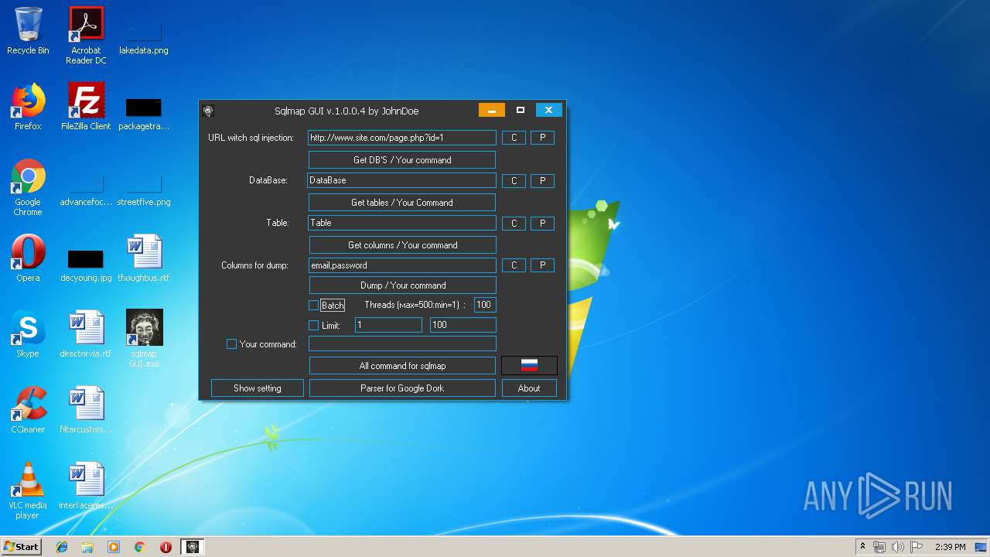990x557 pixels.
Task: Open VLC media player shortcut
Action: tap(28, 490)
